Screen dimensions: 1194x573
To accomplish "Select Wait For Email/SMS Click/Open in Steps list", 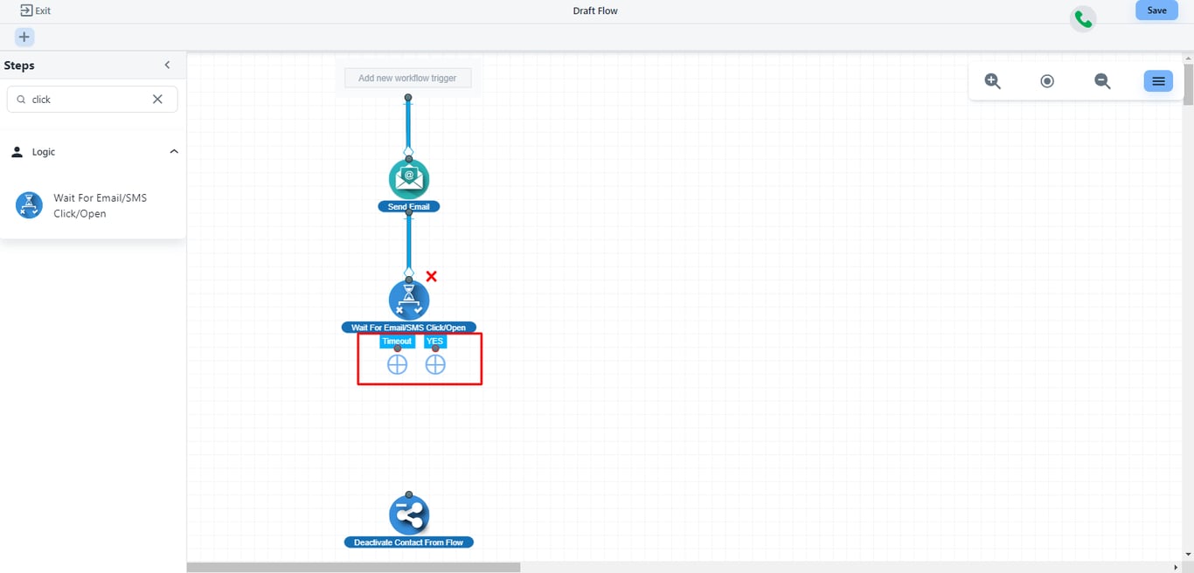I will [93, 205].
